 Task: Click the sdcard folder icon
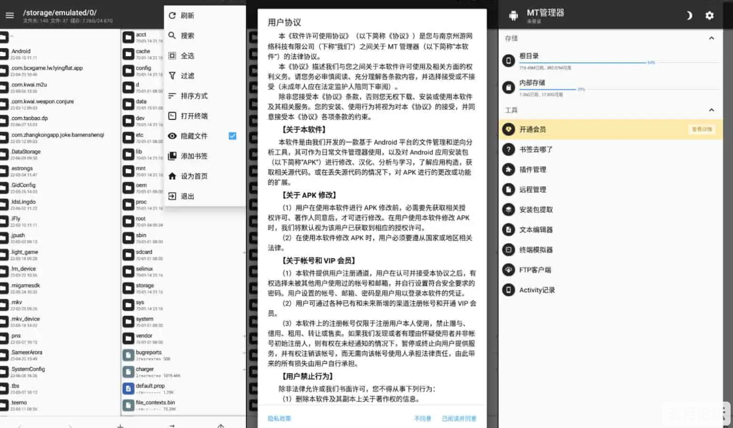click(x=128, y=255)
